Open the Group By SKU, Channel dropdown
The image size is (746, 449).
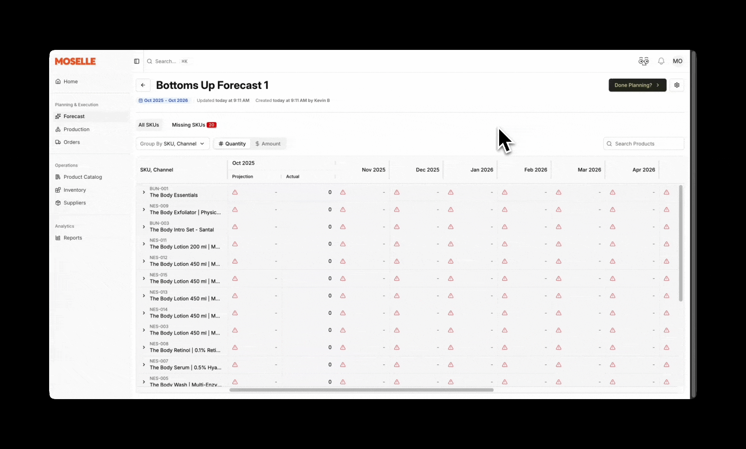(x=172, y=144)
